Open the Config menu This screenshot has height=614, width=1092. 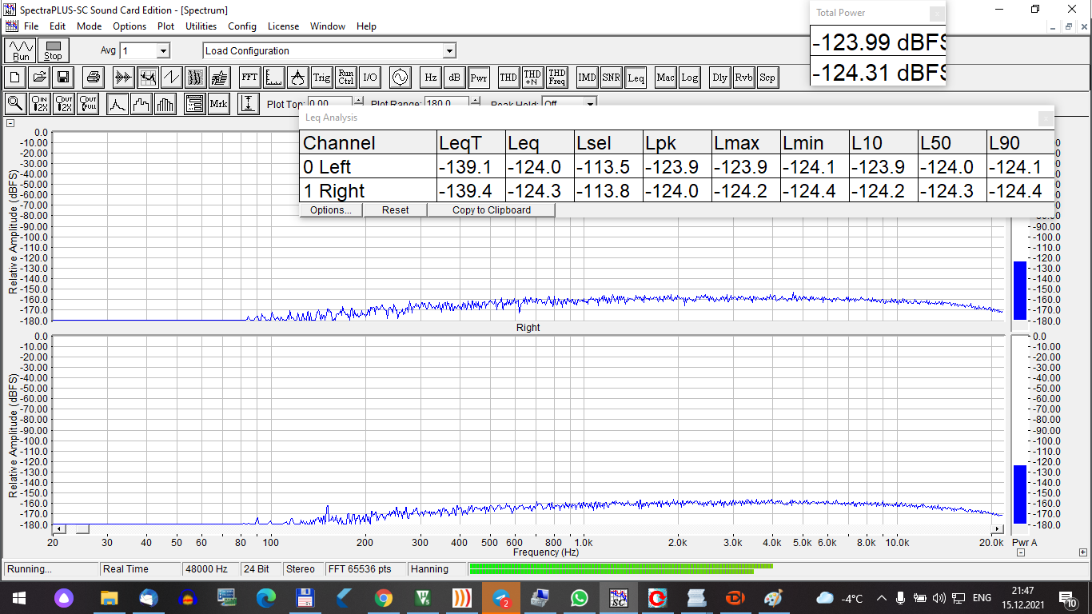(x=242, y=26)
